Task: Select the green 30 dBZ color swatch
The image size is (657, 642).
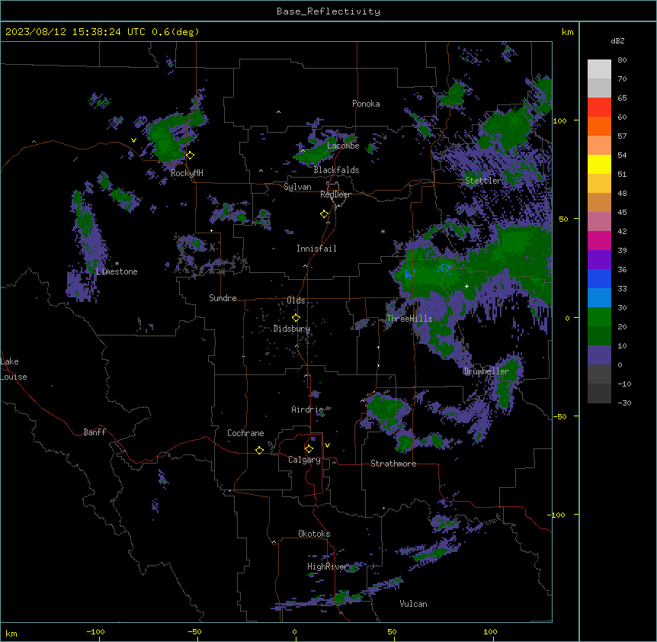Action: point(599,317)
